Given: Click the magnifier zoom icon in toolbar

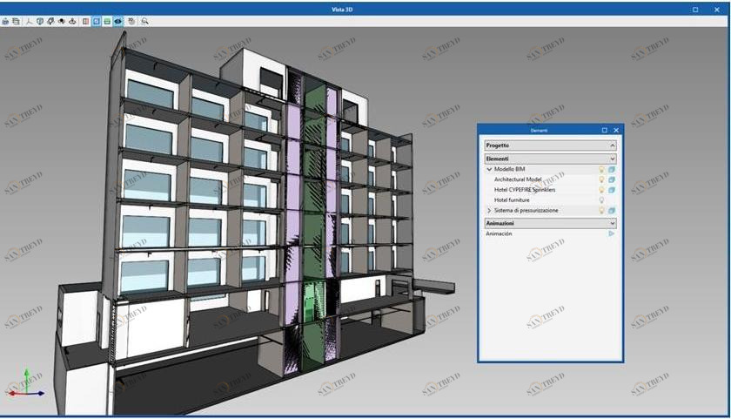Looking at the screenshot, I should point(144,20).
